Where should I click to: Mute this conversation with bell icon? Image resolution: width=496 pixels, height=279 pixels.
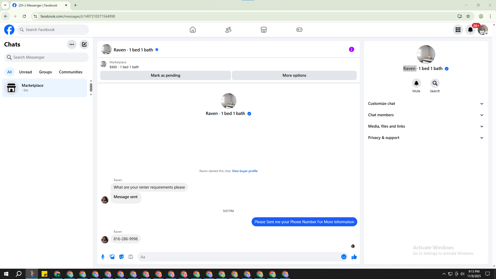click(x=416, y=83)
